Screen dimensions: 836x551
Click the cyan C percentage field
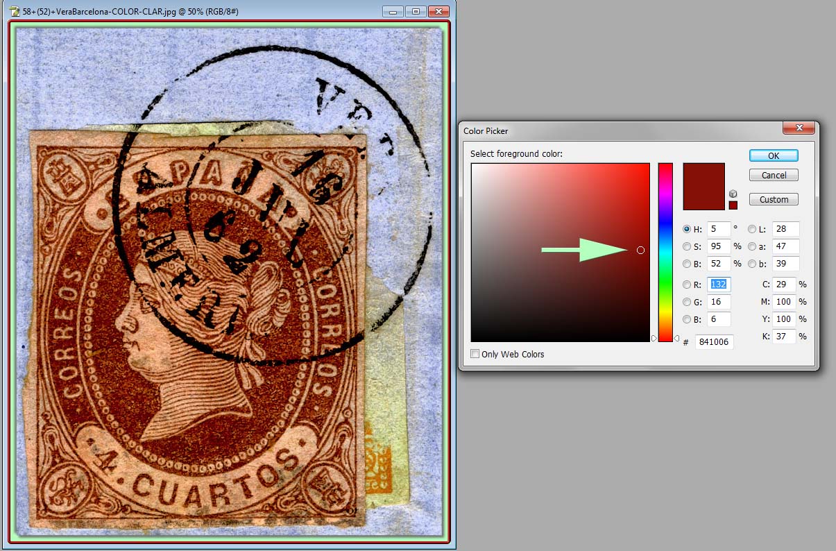click(x=784, y=285)
